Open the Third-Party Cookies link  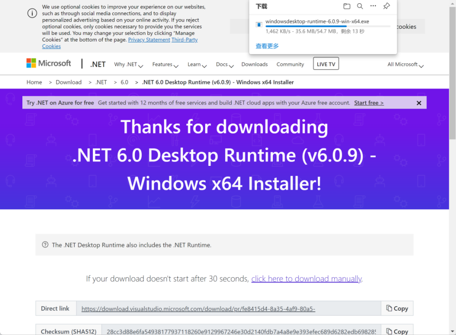click(184, 40)
